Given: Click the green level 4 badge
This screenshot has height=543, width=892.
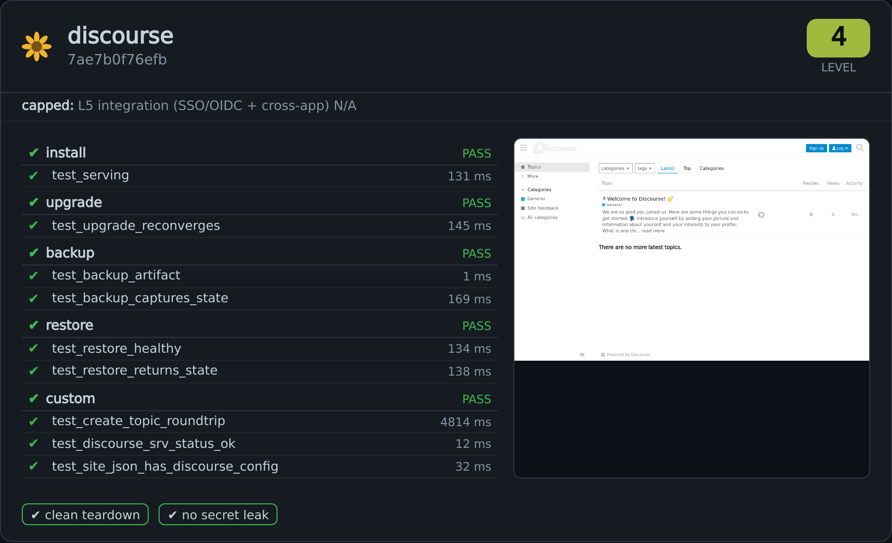Looking at the screenshot, I should (838, 38).
